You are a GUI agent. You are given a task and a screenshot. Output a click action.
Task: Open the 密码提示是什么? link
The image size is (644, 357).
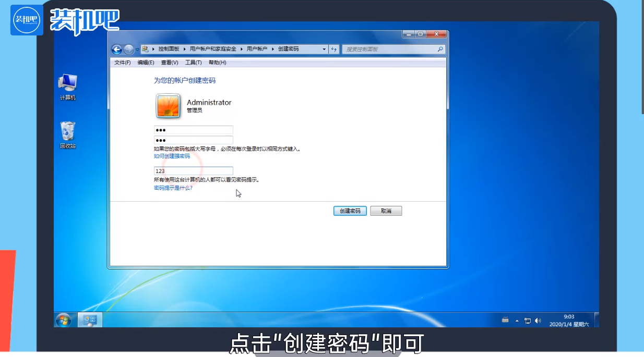173,188
